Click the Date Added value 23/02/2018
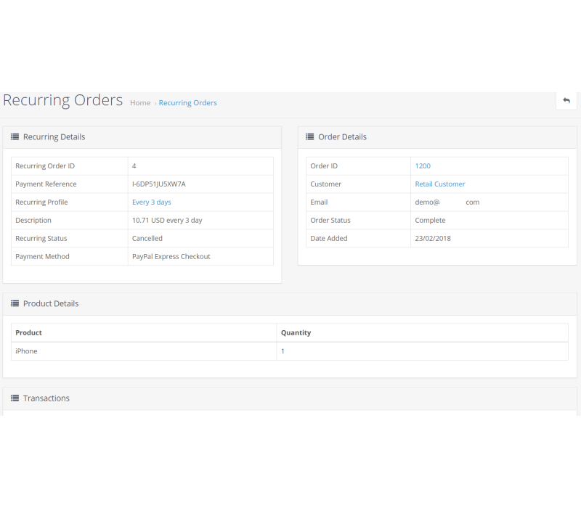 coord(432,239)
